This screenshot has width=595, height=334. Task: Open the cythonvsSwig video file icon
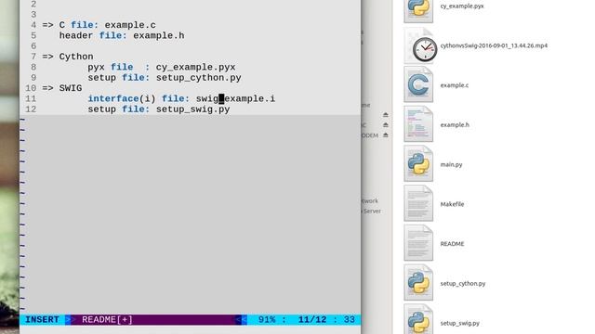coord(420,45)
